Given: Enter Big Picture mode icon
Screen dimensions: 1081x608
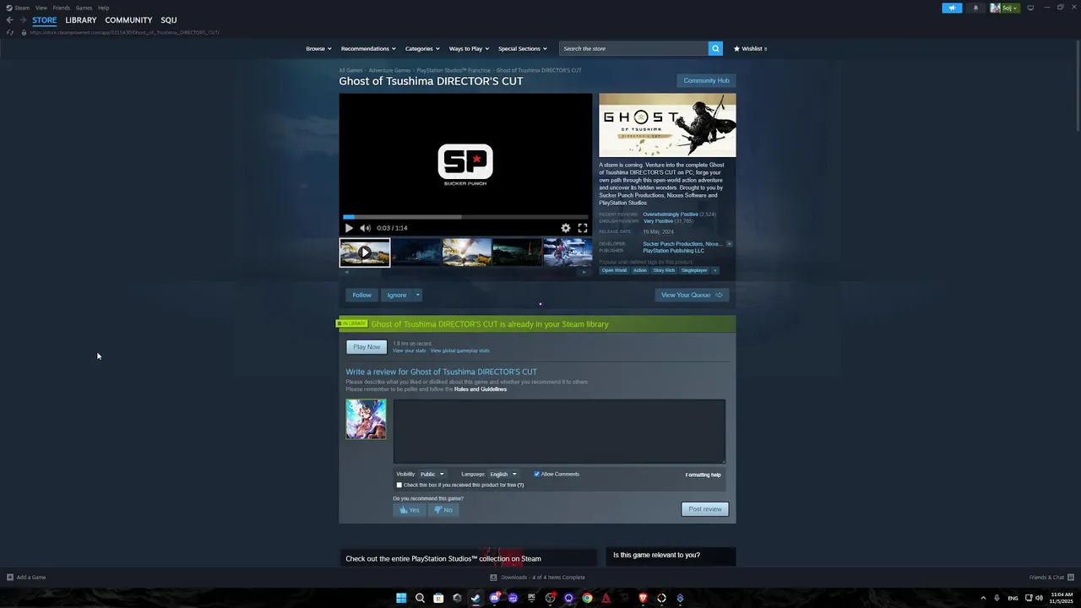Looking at the screenshot, I should [x=1030, y=8].
